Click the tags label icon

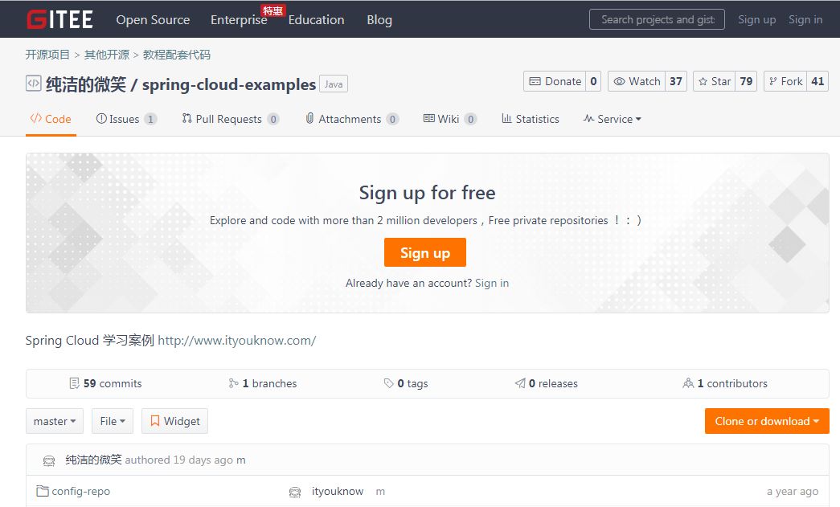tap(388, 383)
